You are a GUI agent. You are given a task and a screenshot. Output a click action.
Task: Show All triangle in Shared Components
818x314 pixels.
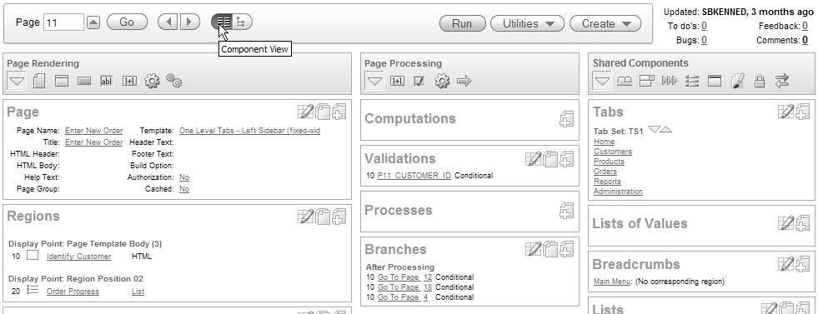[x=602, y=82]
